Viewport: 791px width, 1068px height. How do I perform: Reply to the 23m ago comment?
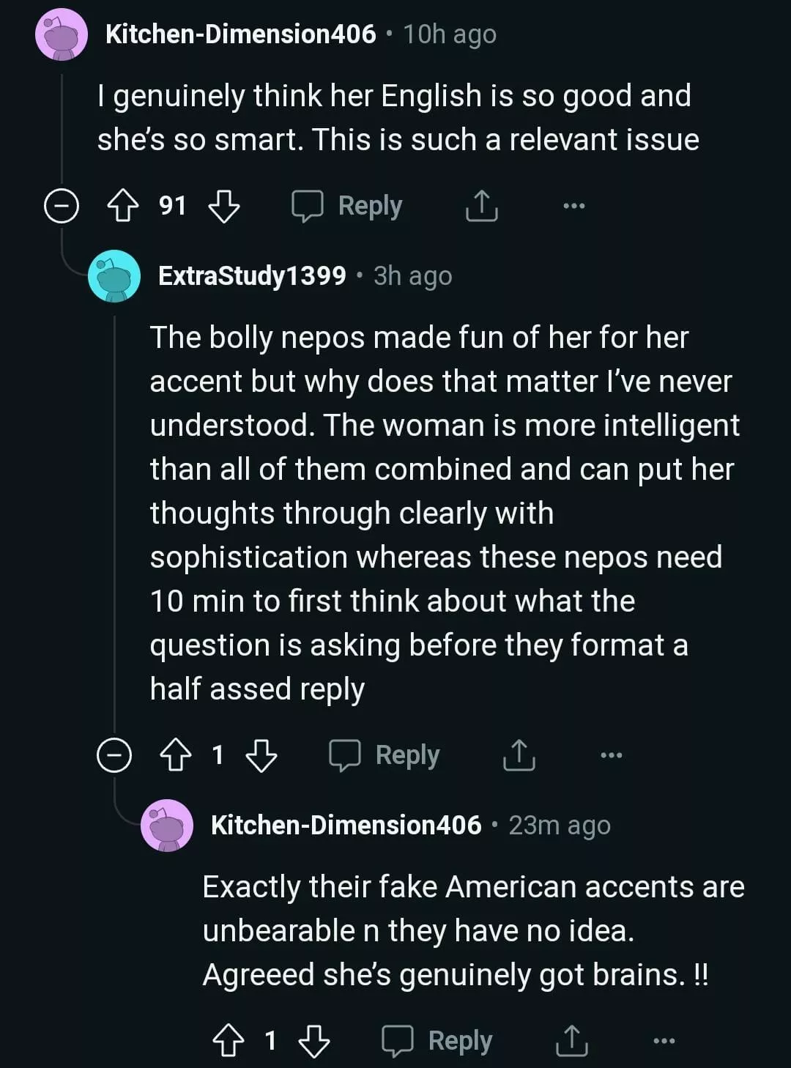(x=437, y=1041)
